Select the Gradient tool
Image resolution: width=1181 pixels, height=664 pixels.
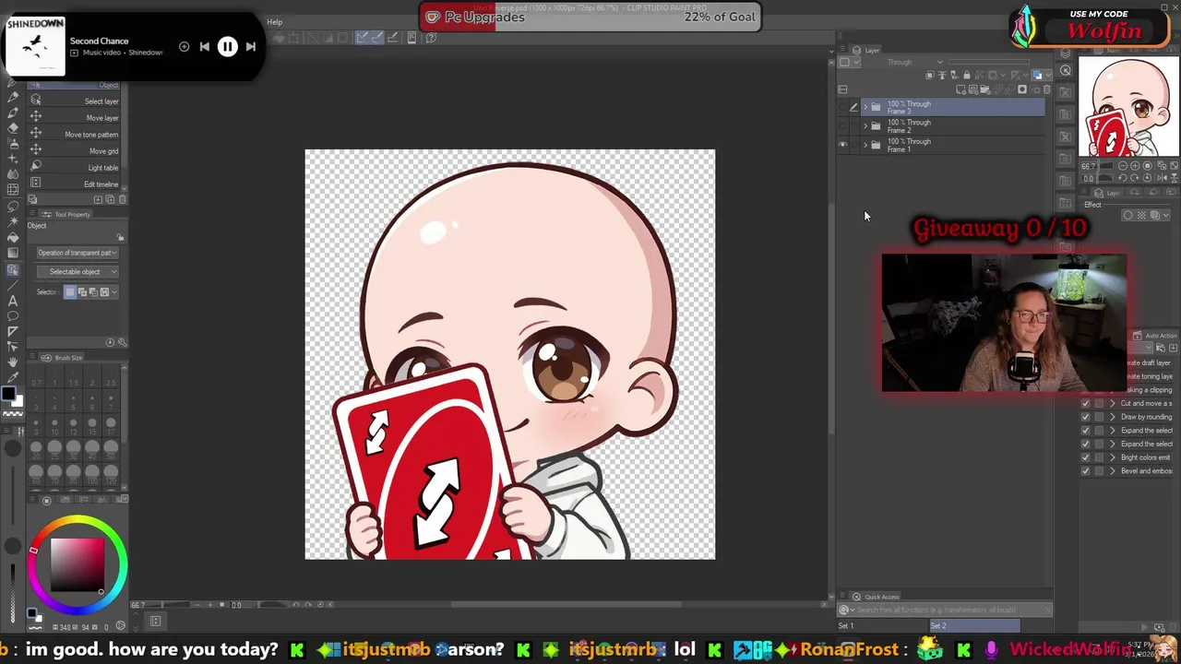click(x=13, y=252)
